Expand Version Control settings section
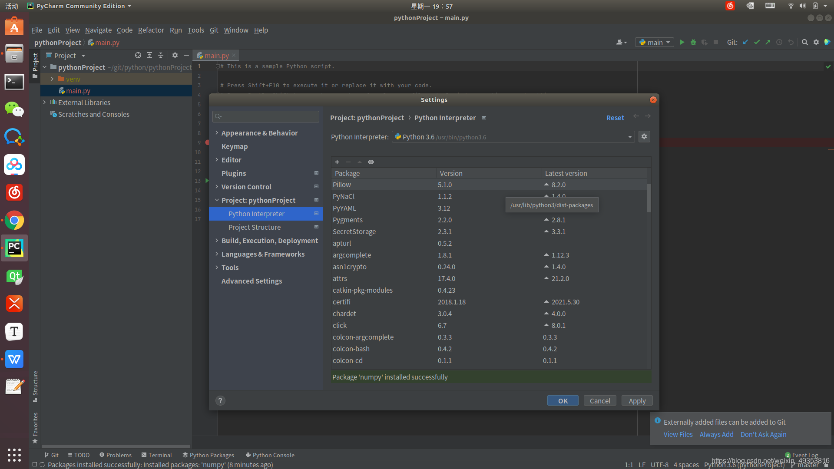This screenshot has height=469, width=834. [217, 186]
